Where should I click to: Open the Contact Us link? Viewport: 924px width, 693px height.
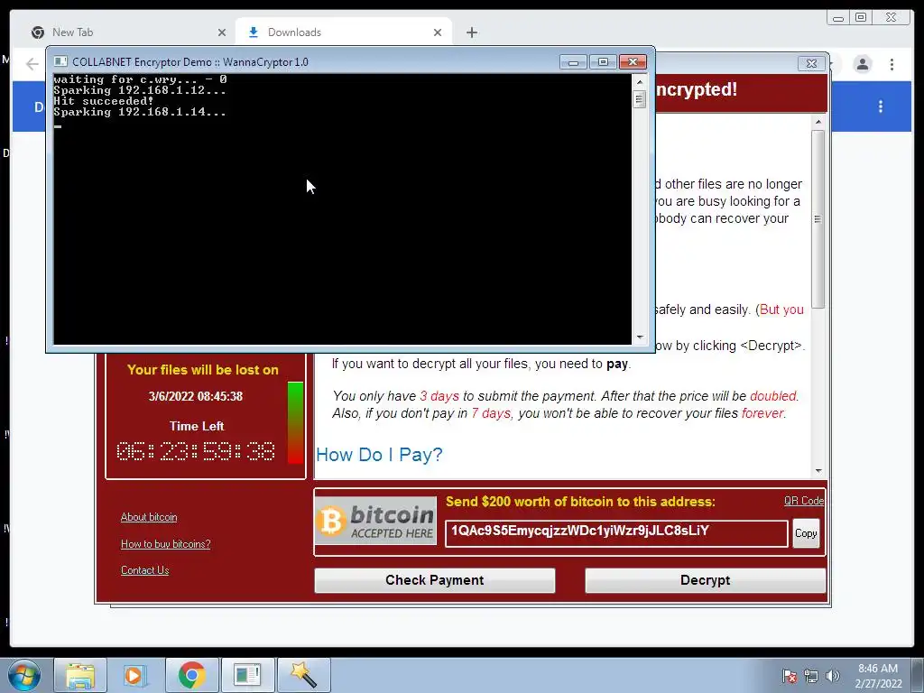[144, 570]
